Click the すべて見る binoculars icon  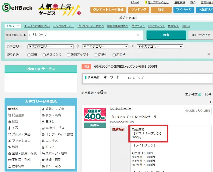click(x=43, y=166)
